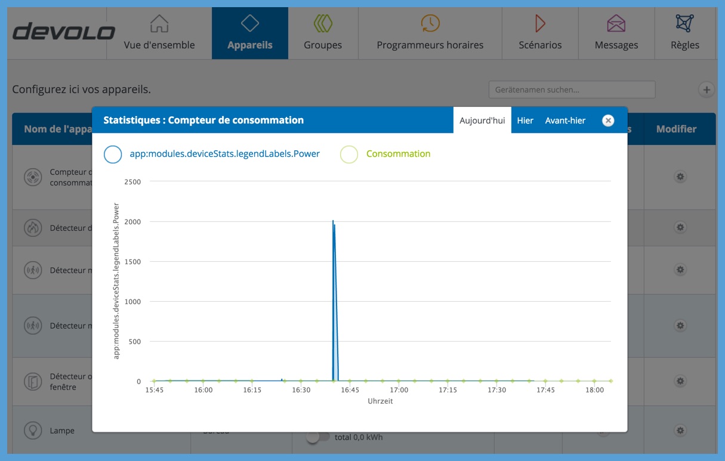Select the Aujourd'hui statistics tab
Image resolution: width=725 pixels, height=461 pixels.
482,120
